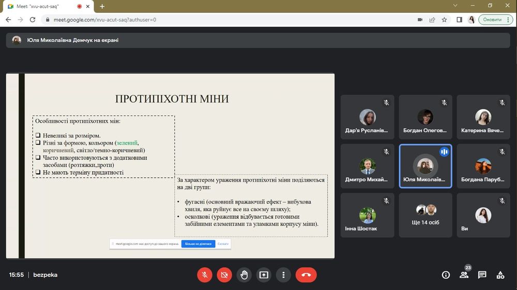The image size is (517, 290).
Task: Turn on the camera
Action: (x=224, y=275)
